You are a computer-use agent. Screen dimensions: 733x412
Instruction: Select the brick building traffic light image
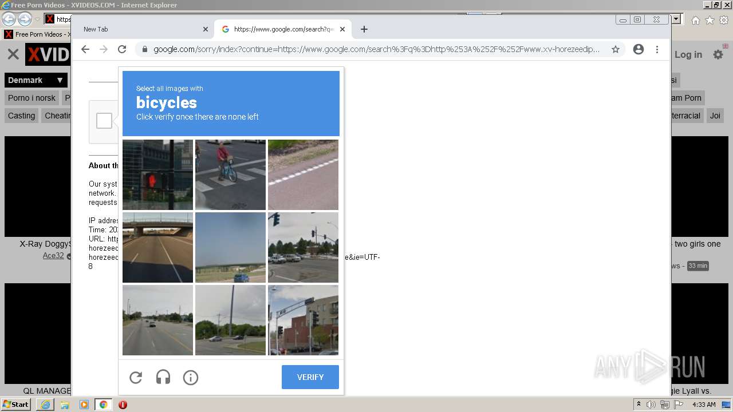tap(303, 320)
